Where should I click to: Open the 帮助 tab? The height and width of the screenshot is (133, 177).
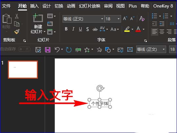click(145, 6)
